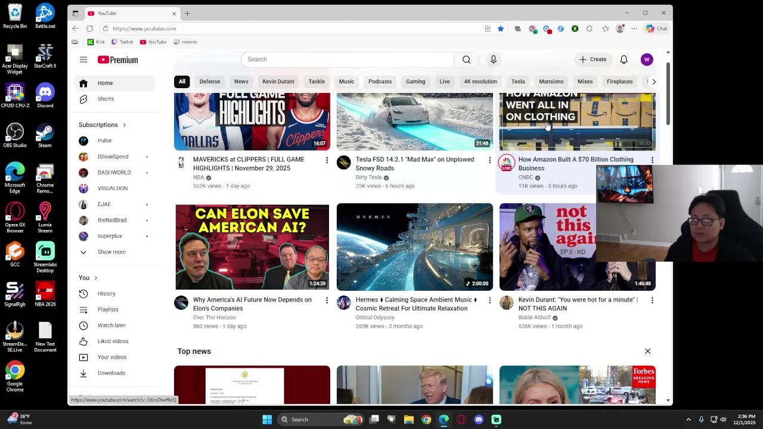Screen dimensions: 763x429
Task: Select the 4K resolution filter chip
Action: (x=480, y=82)
